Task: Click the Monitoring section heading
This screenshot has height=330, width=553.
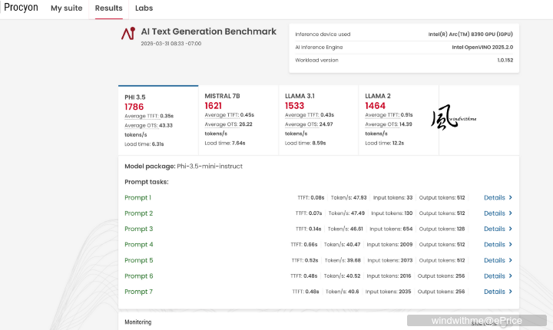Action: coord(138,322)
